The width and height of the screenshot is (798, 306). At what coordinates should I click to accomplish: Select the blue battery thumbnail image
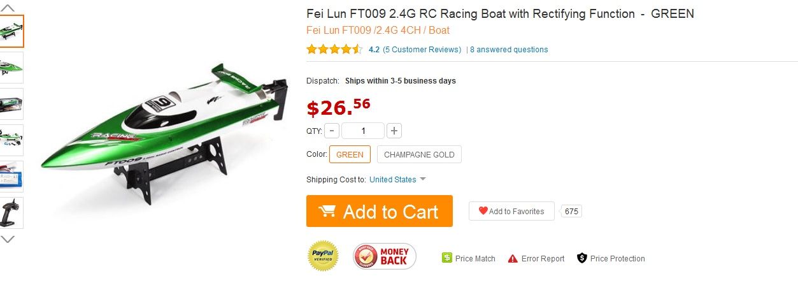click(11, 177)
